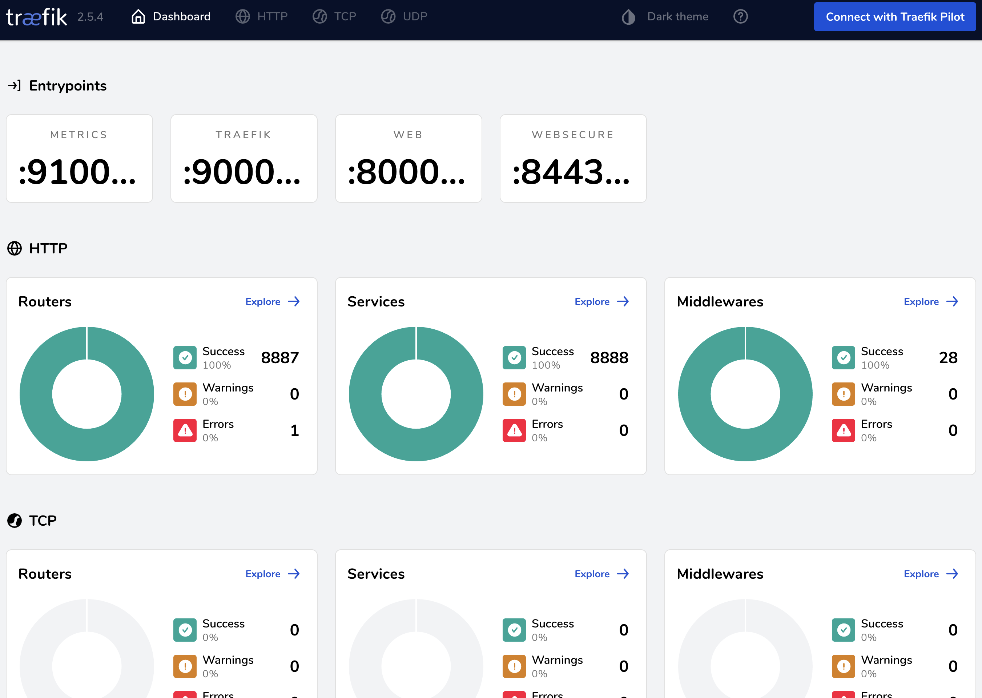982x698 pixels.
Task: Select the HTTP section in the navigation bar
Action: click(x=271, y=16)
